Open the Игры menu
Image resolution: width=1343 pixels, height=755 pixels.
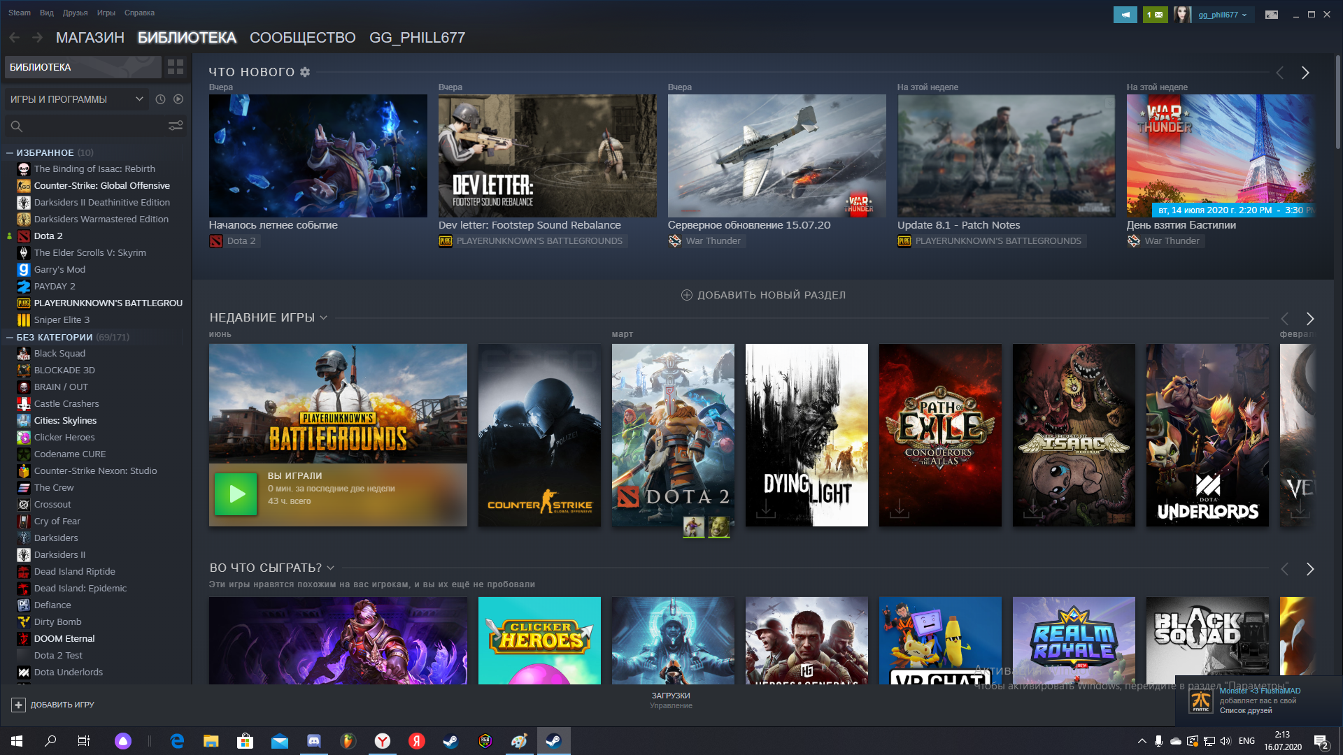[x=106, y=13]
